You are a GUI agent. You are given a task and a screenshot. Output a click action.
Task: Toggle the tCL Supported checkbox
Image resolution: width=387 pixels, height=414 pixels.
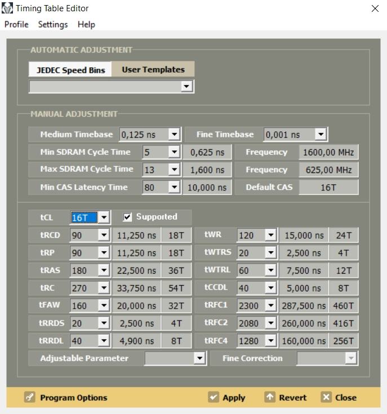tap(127, 217)
